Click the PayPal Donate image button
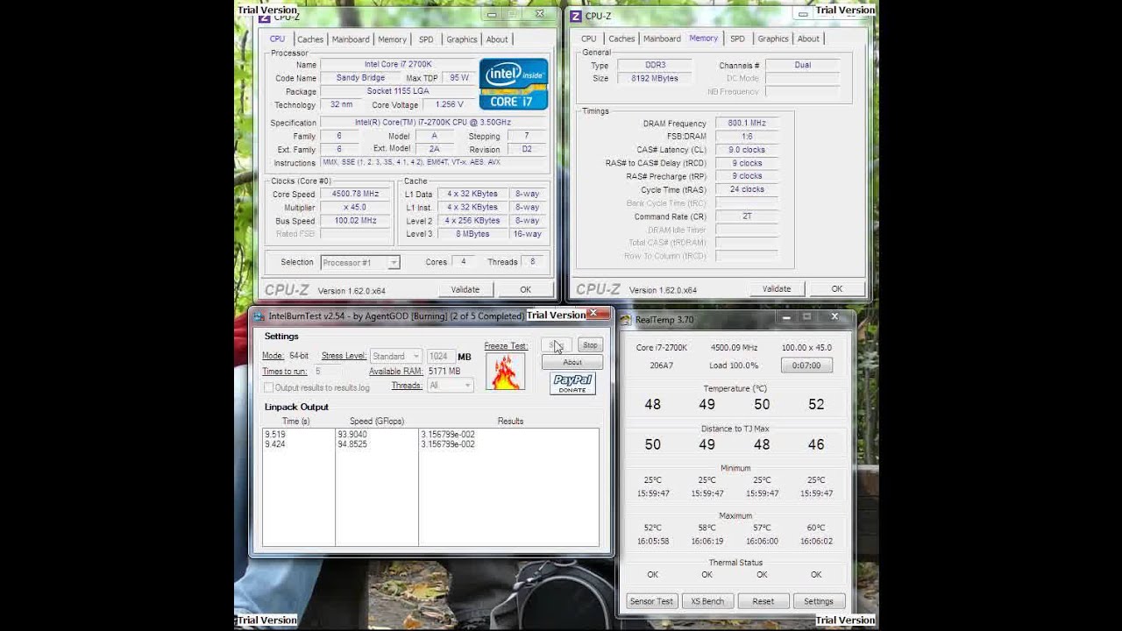The width and height of the screenshot is (1122, 631). [x=572, y=384]
